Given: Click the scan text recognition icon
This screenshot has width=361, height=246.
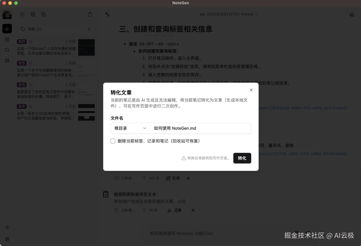Looking at the screenshot, I should pos(22,15).
